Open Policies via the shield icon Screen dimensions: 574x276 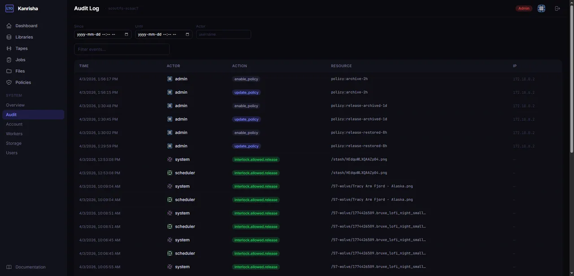9,82
